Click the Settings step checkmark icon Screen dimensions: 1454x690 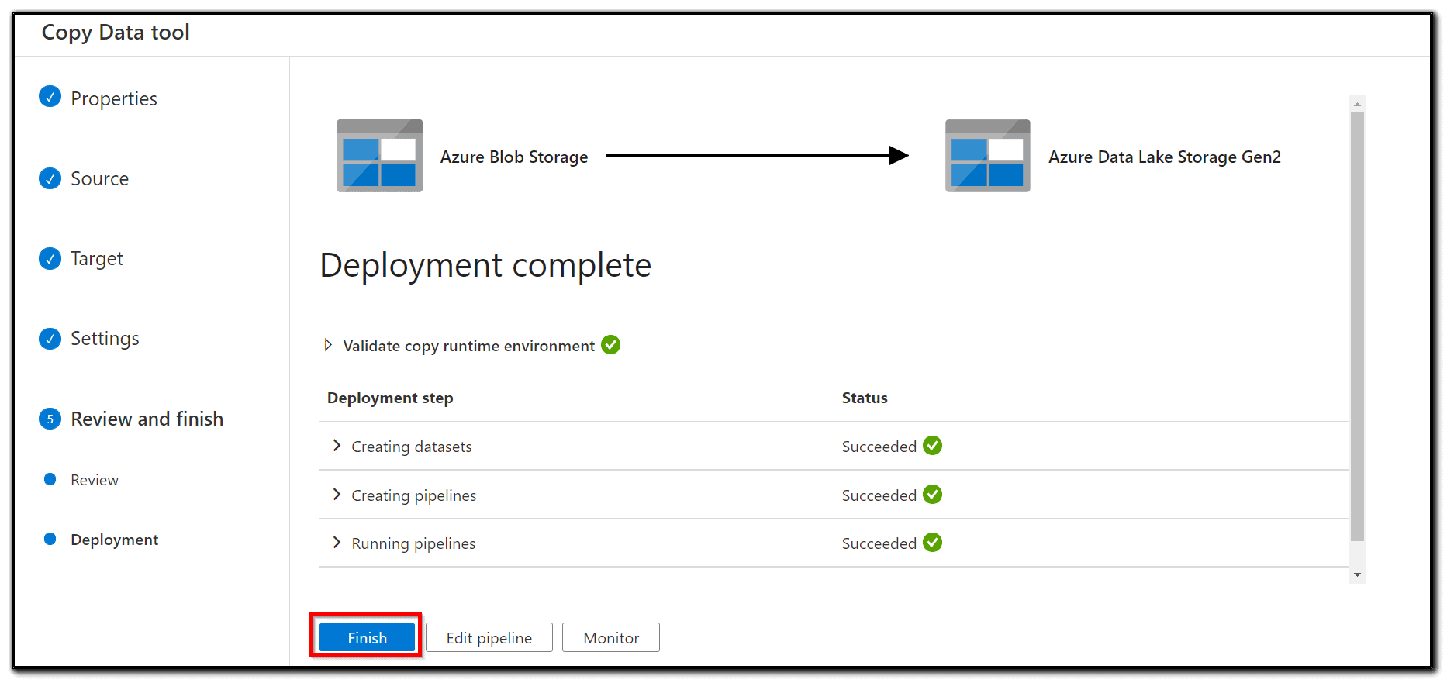pyautogui.click(x=50, y=339)
